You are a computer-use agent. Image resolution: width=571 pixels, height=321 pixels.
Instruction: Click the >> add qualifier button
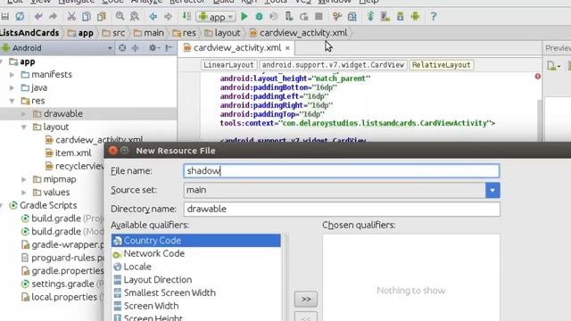pyautogui.click(x=306, y=299)
